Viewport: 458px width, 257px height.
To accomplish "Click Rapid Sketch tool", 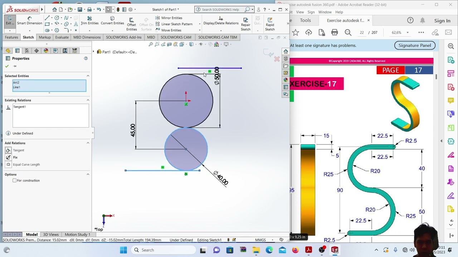I will pyautogui.click(x=270, y=24).
